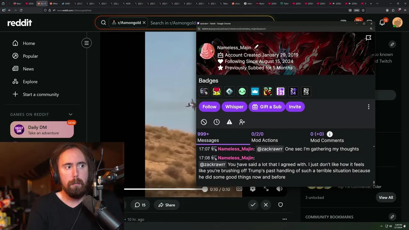
Task: Click the reddit search magnifier icon
Action: (104, 23)
